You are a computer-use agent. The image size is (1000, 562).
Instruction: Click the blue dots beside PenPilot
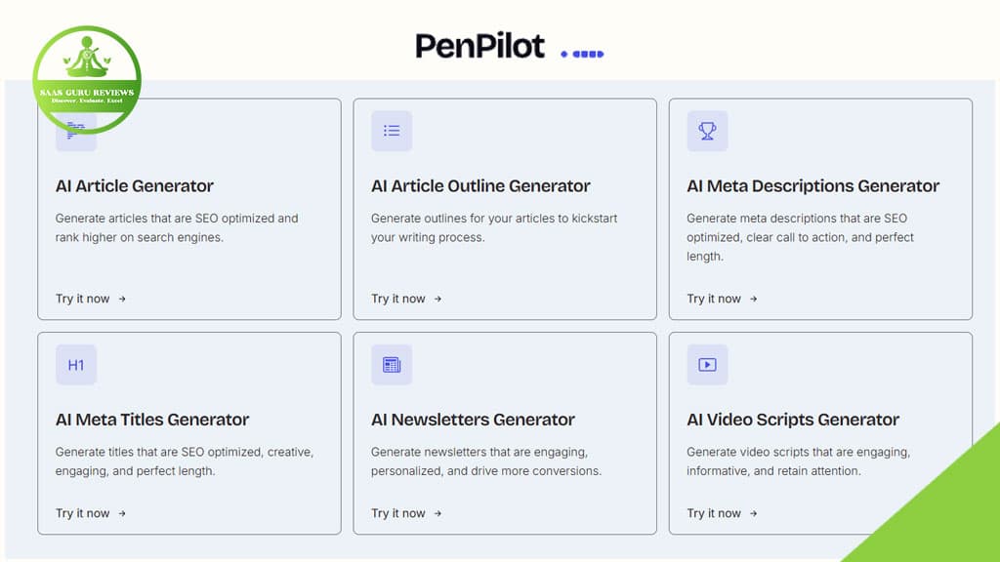click(583, 54)
